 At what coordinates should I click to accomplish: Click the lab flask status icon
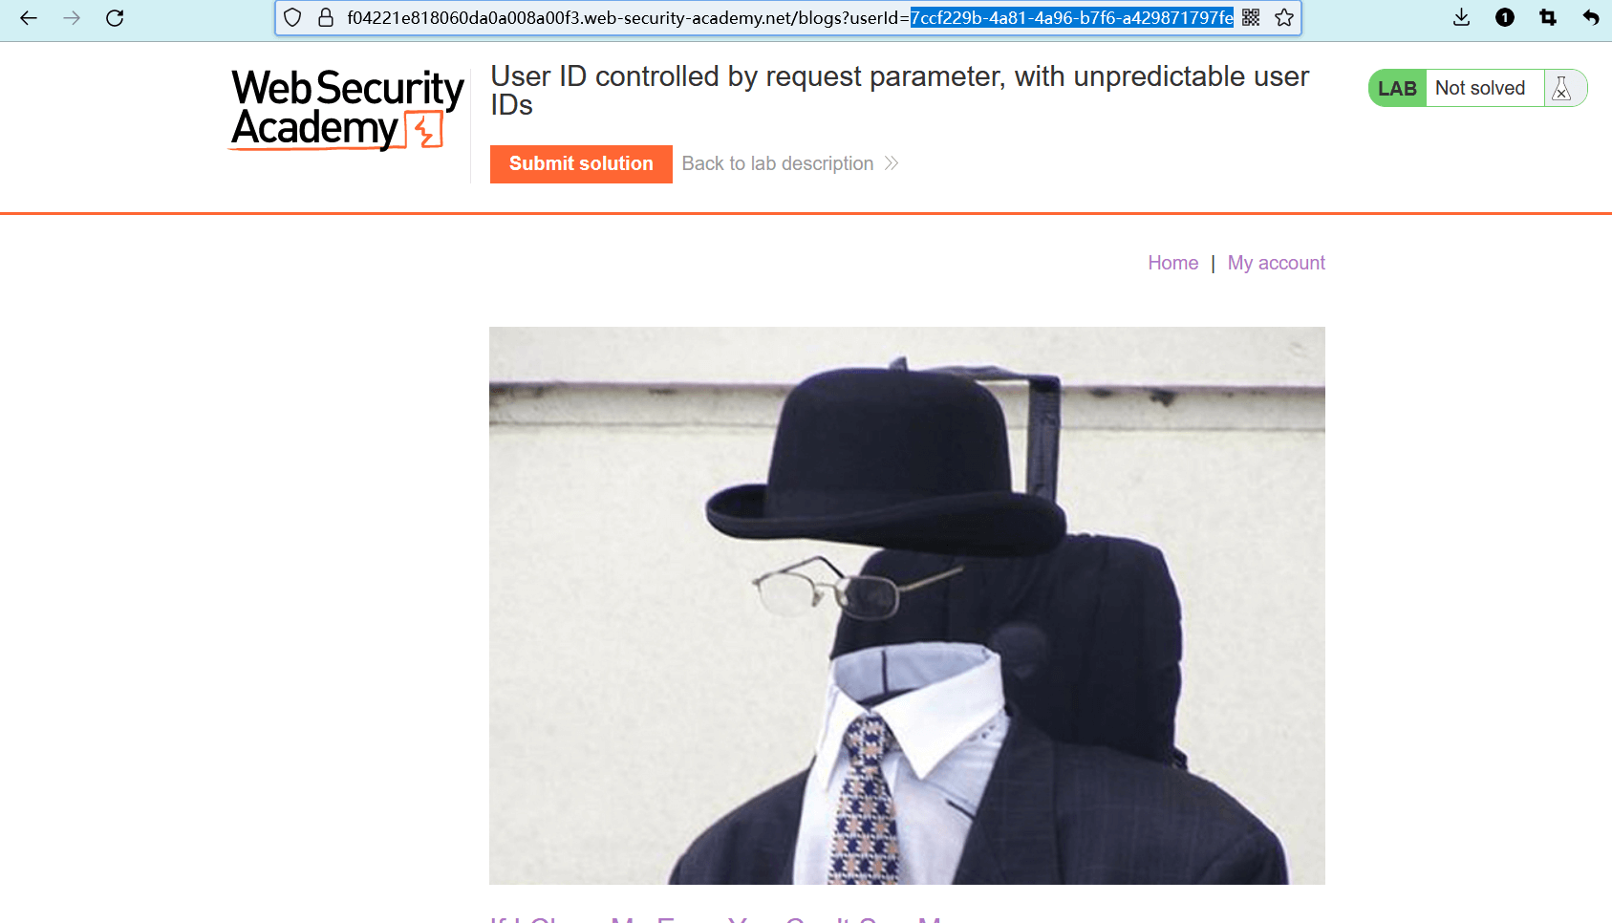pyautogui.click(x=1561, y=88)
